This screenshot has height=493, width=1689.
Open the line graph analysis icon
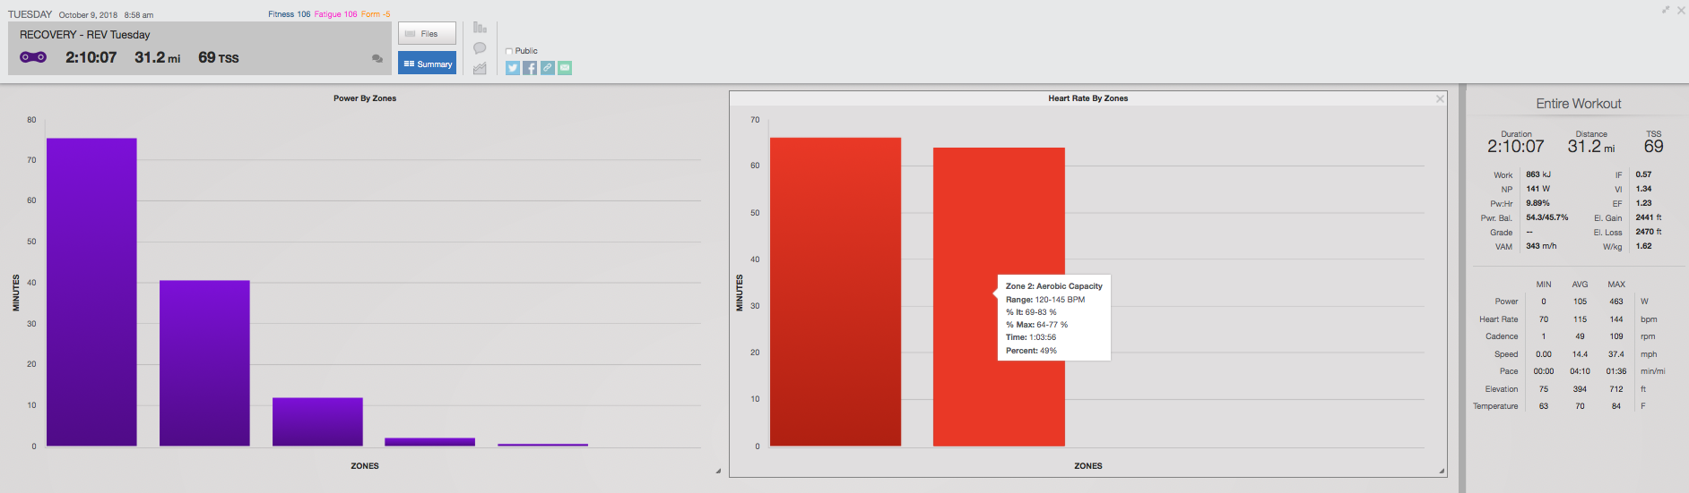(x=480, y=68)
